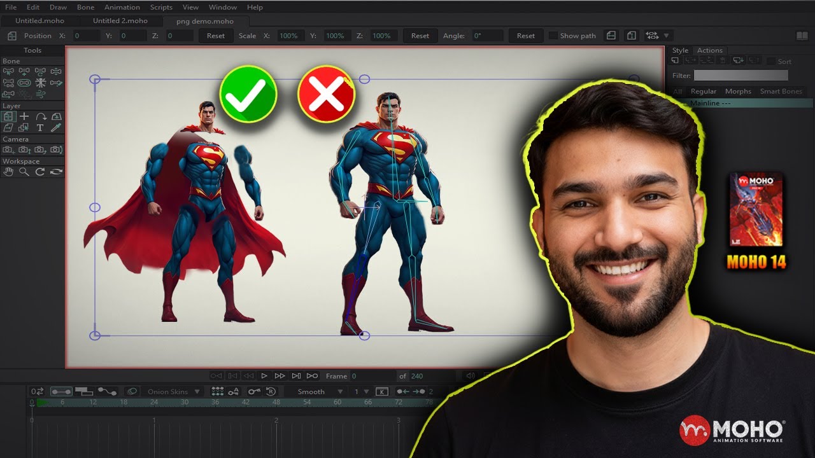Select the Select Bone tool

[8, 71]
